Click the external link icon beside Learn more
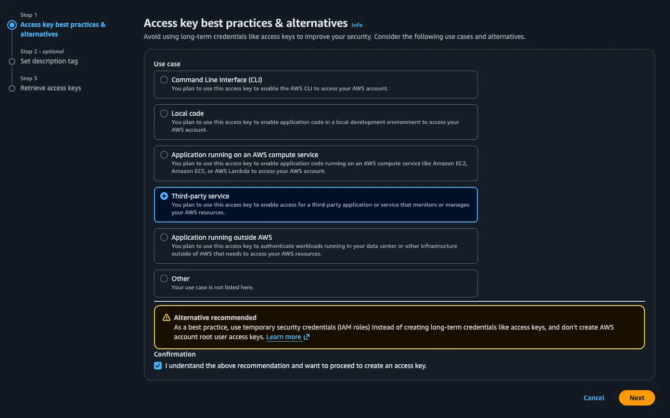 307,337
